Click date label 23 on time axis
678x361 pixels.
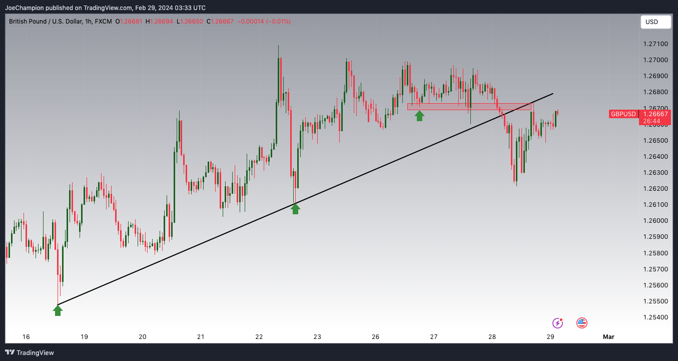click(x=317, y=337)
